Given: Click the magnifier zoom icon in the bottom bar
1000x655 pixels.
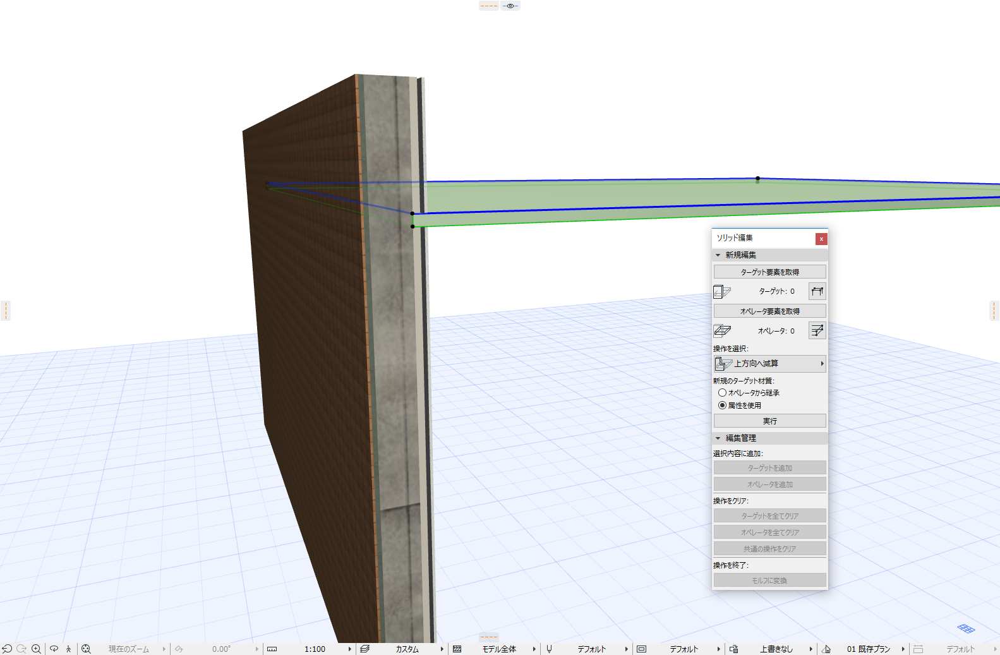Looking at the screenshot, I should point(37,649).
